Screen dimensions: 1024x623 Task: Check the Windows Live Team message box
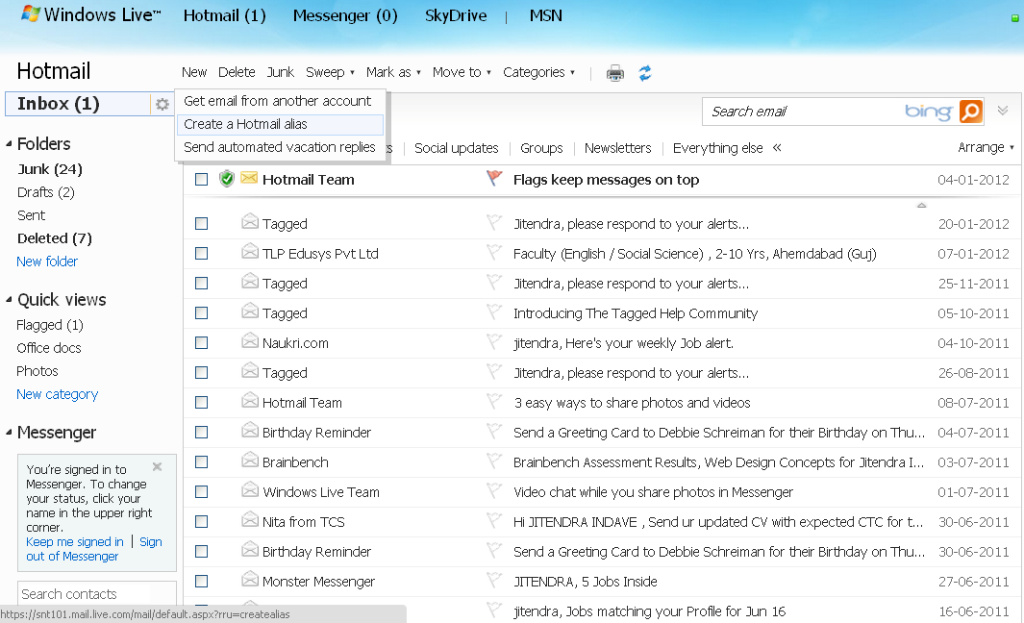coord(201,491)
